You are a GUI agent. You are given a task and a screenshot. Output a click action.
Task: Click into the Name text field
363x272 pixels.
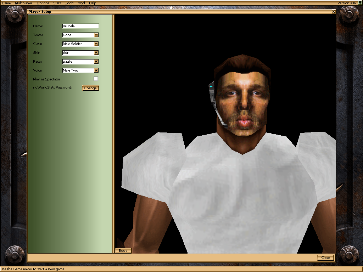click(80, 26)
